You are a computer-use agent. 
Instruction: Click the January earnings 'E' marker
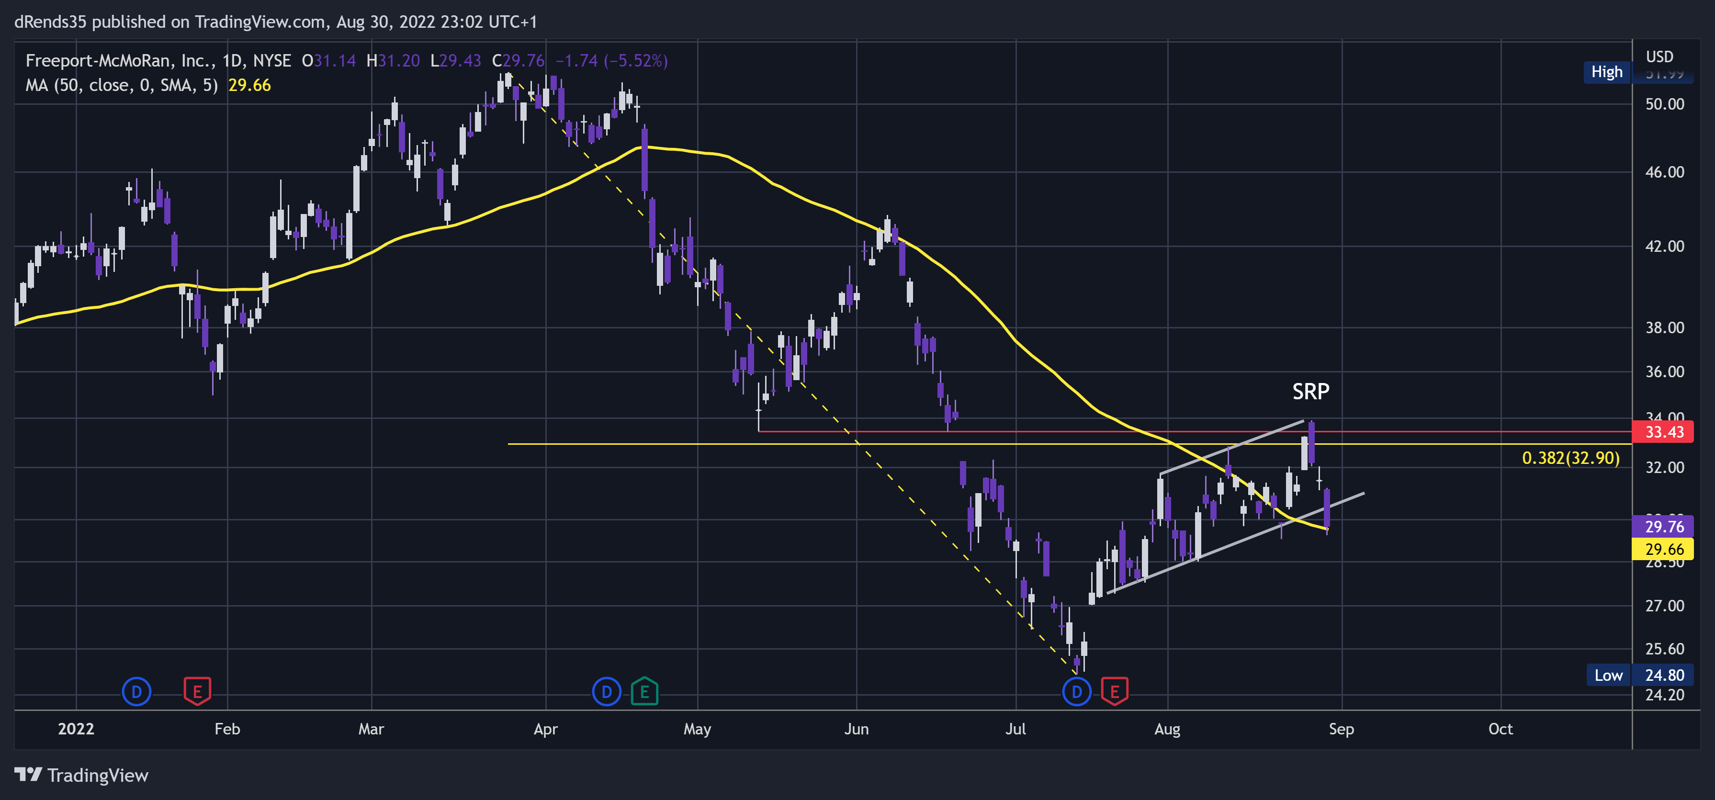[197, 691]
